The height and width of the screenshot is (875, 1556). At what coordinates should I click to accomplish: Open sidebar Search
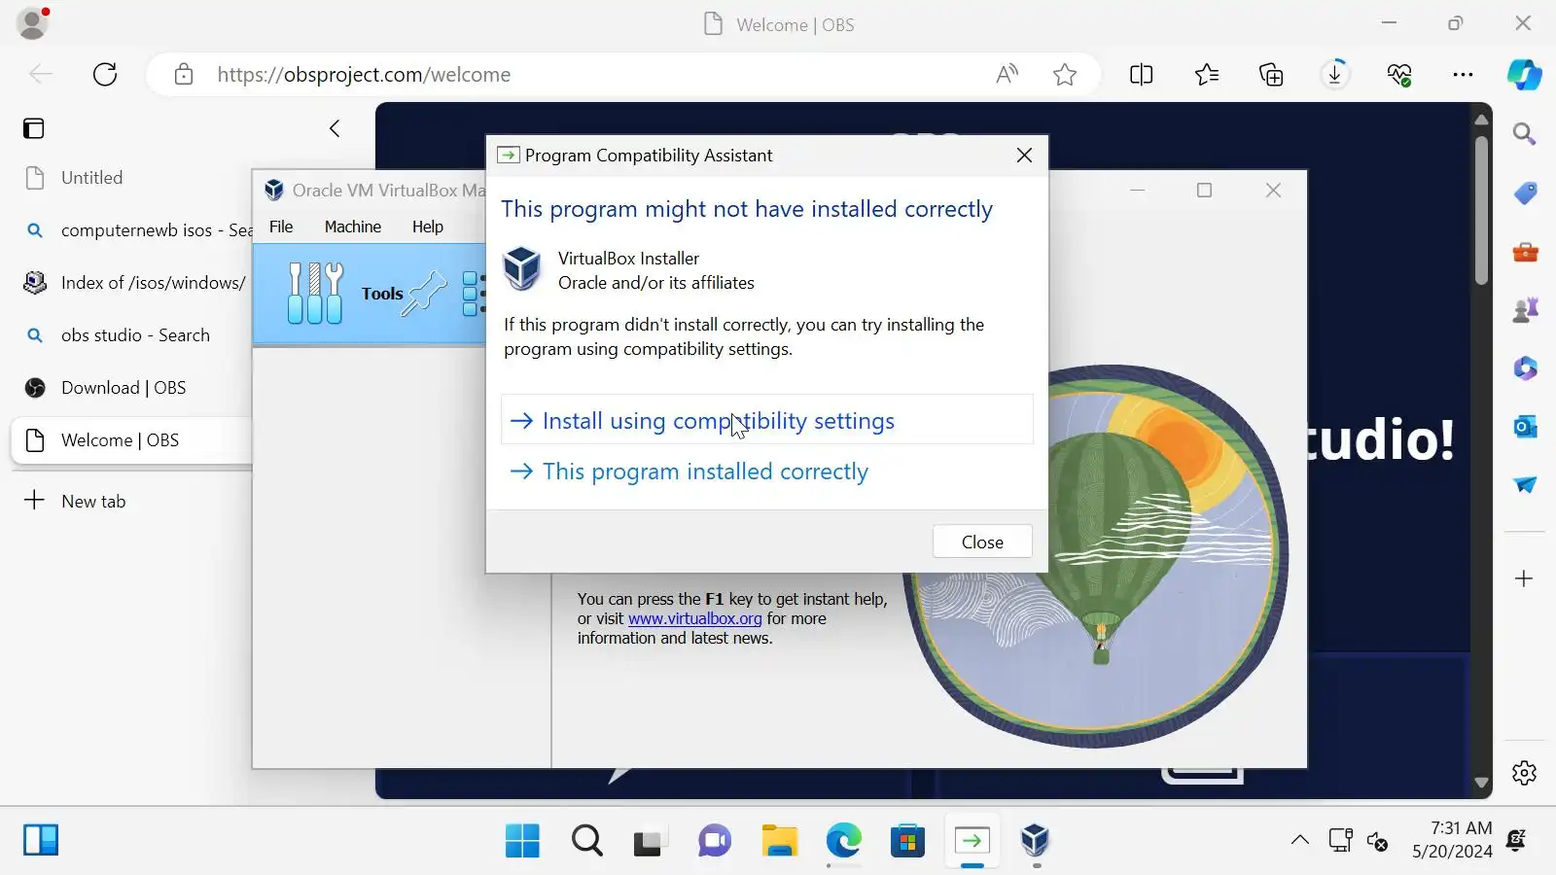1525,133
